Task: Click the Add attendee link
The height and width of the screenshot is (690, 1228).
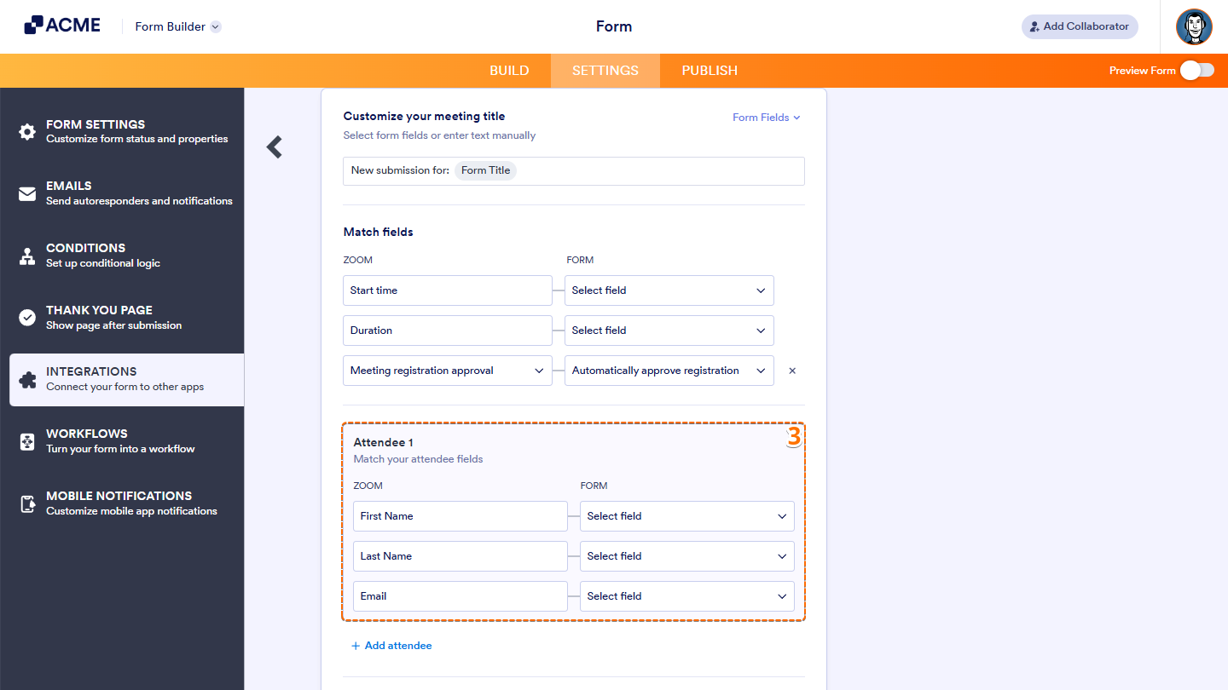Action: pyautogui.click(x=391, y=645)
